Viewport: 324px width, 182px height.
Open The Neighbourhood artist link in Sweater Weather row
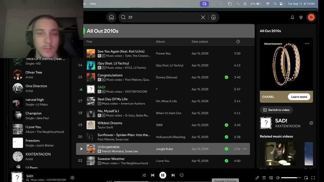pyautogui.click(x=134, y=163)
